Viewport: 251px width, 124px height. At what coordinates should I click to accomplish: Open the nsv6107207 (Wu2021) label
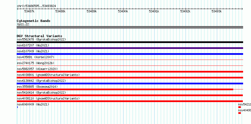click(33, 45)
